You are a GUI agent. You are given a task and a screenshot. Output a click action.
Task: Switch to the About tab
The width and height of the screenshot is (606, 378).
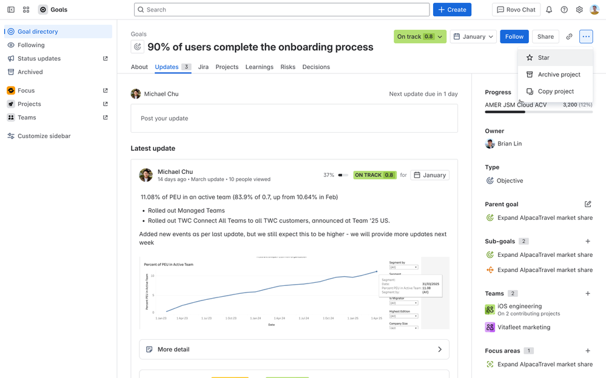tap(139, 67)
